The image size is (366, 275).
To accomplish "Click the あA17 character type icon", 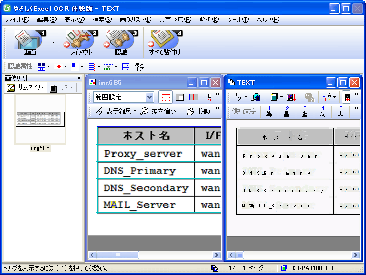I will [x=139, y=67].
